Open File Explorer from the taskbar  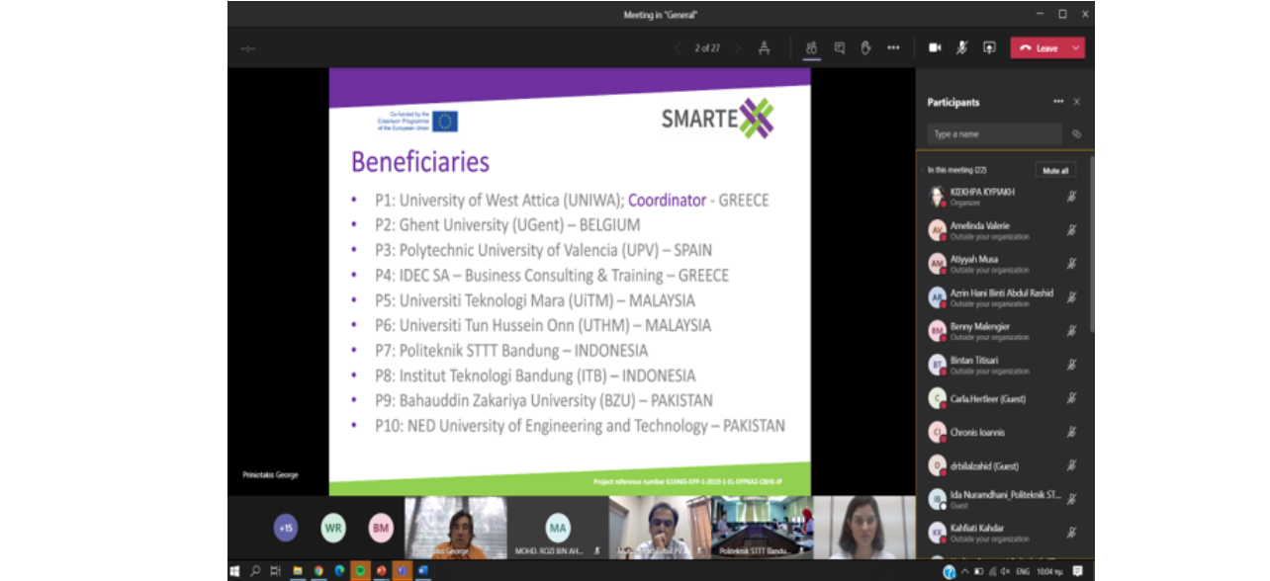[298, 571]
